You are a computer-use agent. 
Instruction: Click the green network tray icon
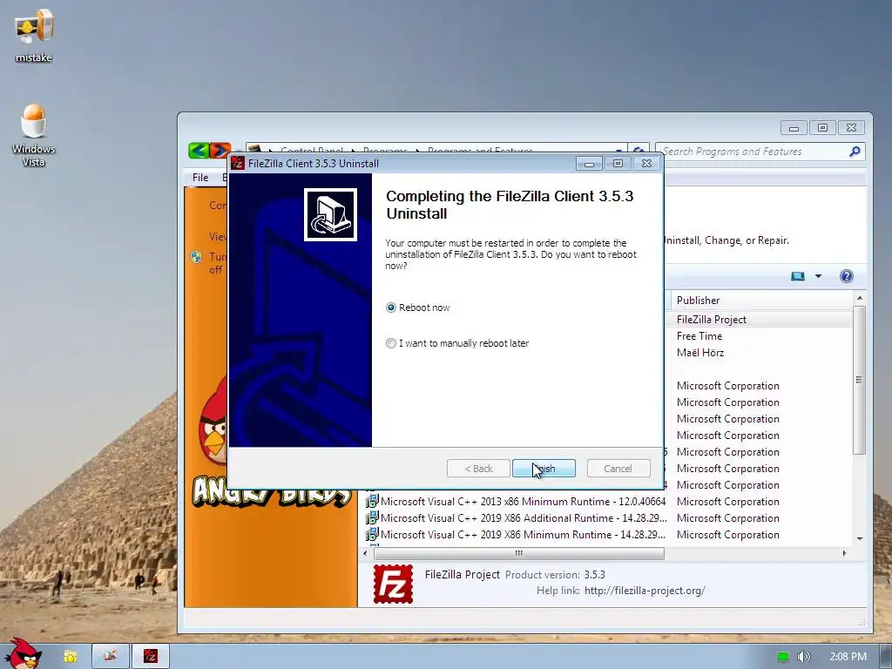click(x=783, y=657)
